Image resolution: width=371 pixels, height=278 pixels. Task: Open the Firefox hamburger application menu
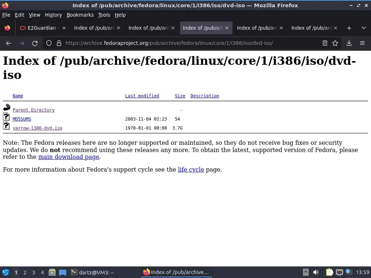click(362, 43)
